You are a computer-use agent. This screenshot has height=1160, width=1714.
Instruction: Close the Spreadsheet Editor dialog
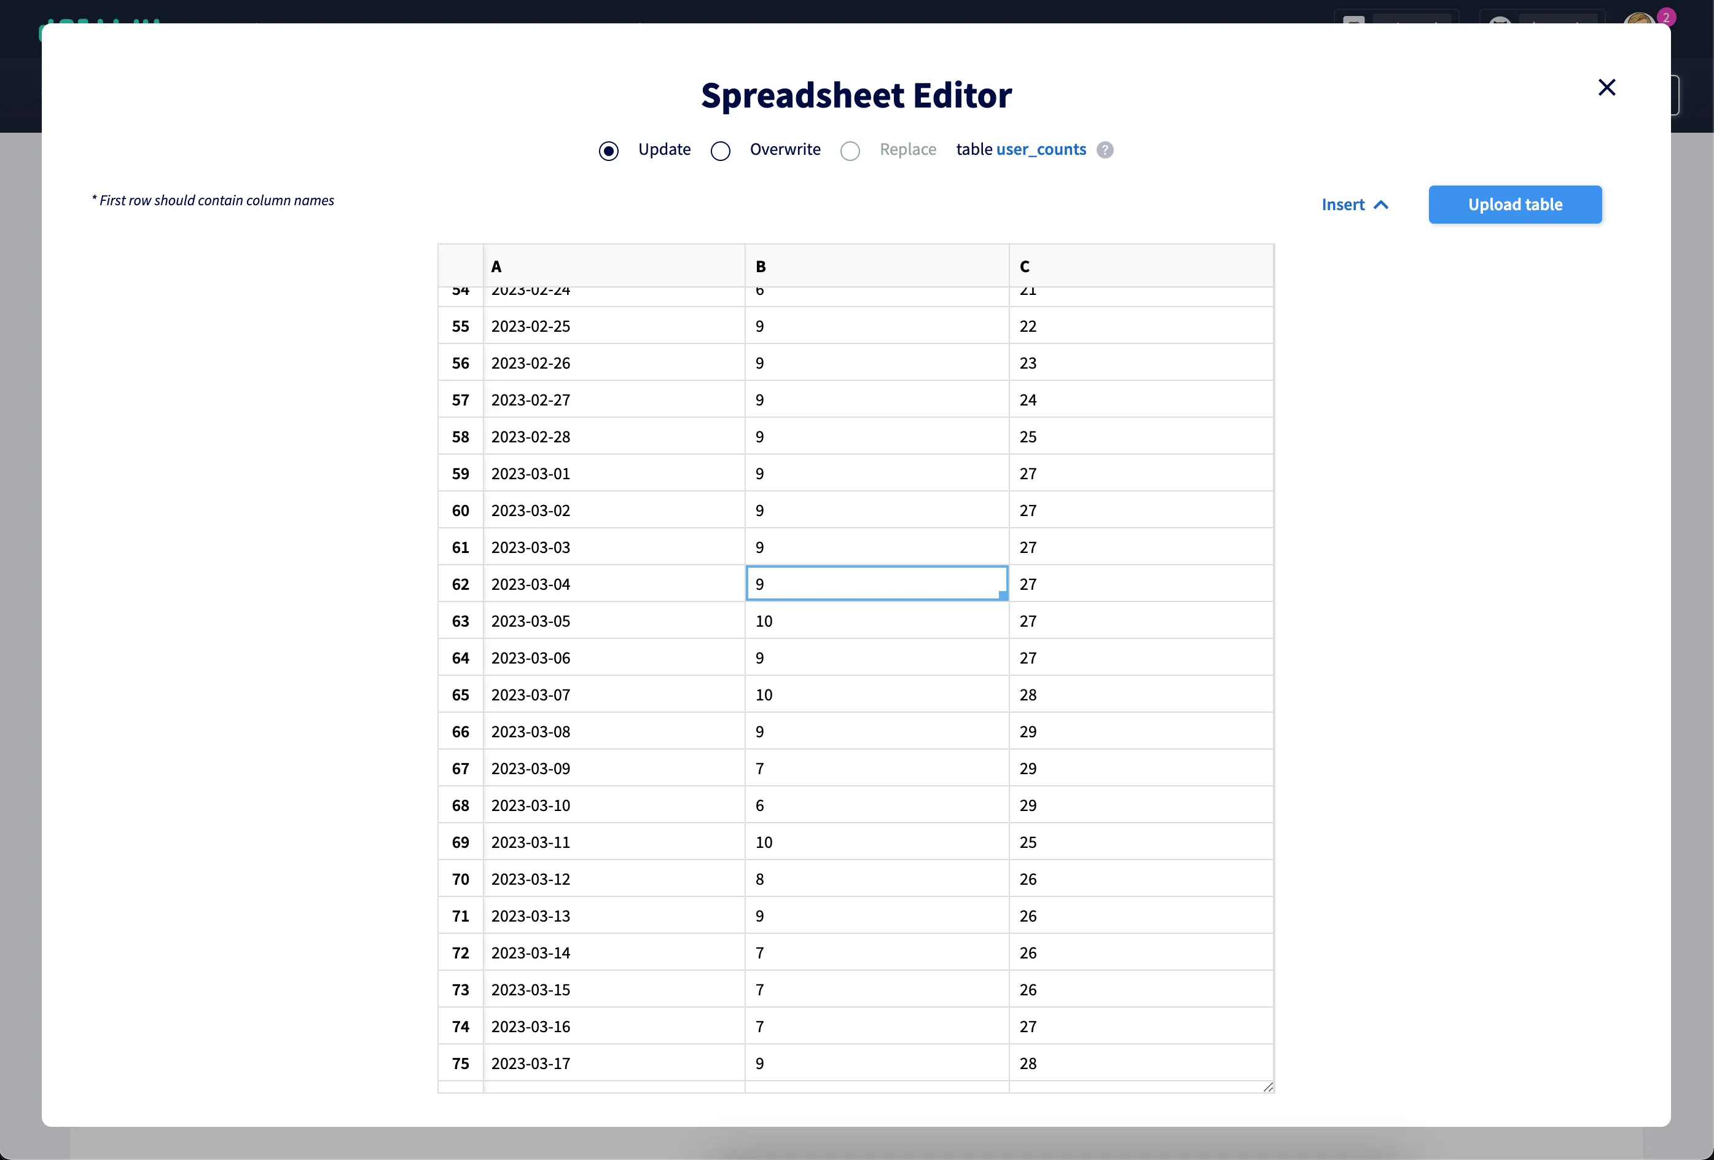(x=1607, y=87)
